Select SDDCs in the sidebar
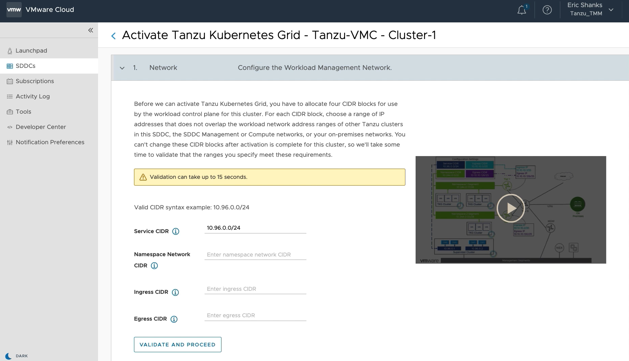Viewport: 629px width, 361px height. 49,66
